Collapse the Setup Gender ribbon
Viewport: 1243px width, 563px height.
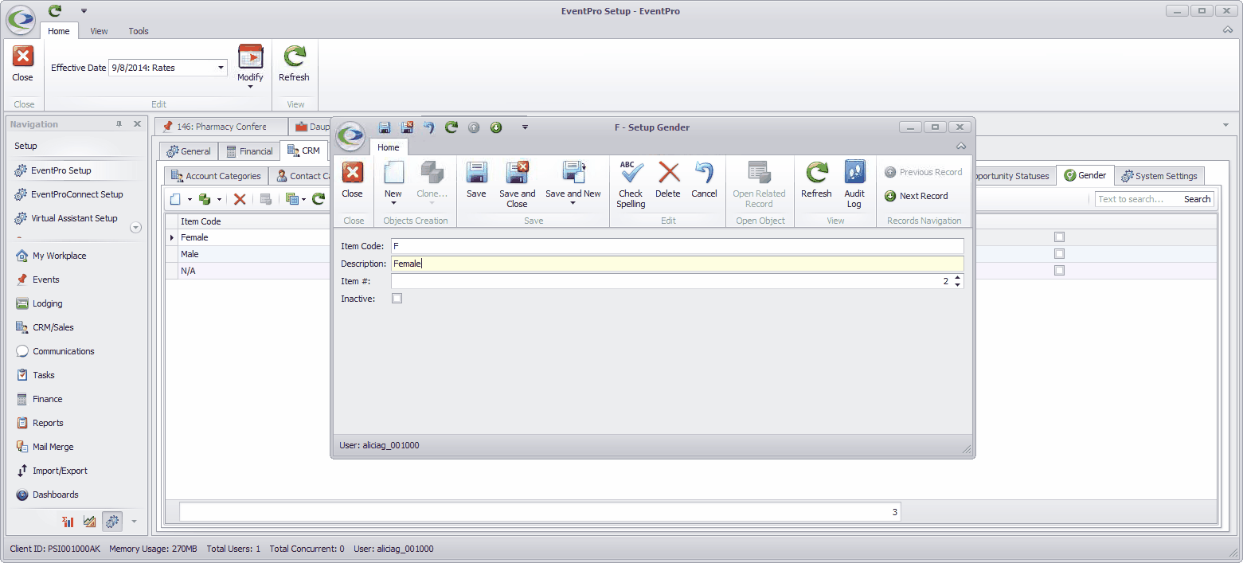click(961, 147)
